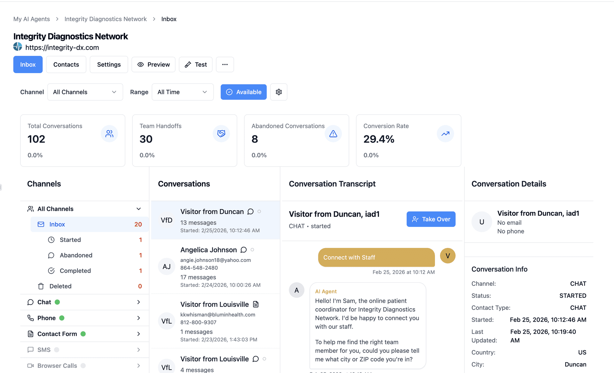Select the Completed filter in channels
614x373 pixels.
coord(95,271)
